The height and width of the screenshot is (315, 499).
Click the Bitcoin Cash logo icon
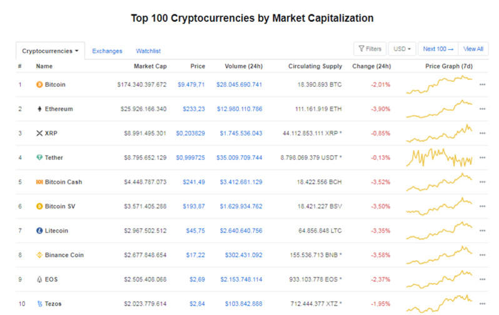coord(39,182)
